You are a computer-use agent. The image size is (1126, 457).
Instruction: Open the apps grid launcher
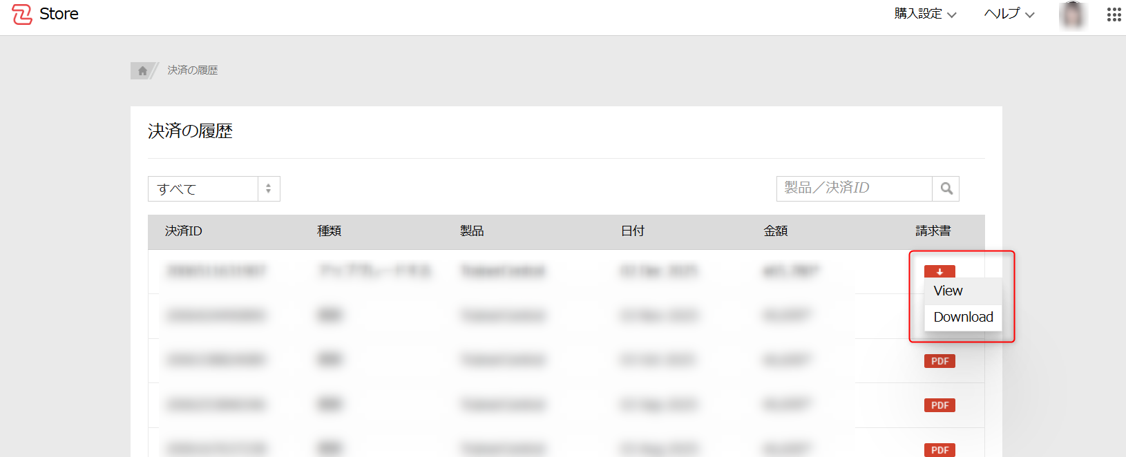pyautogui.click(x=1114, y=14)
